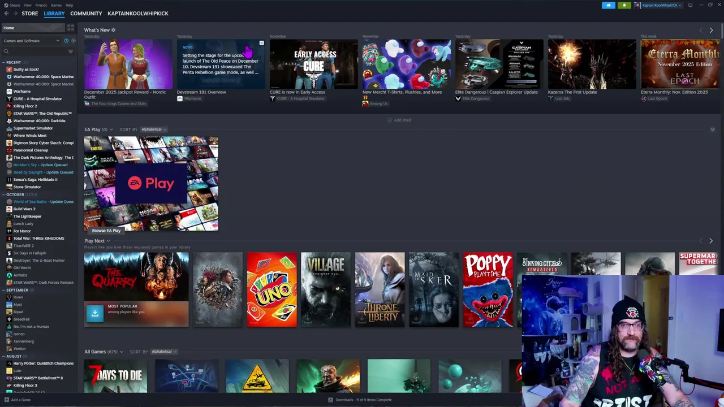The width and height of the screenshot is (724, 407).
Task: Select the Home button in library sidebar
Action: tap(32, 28)
